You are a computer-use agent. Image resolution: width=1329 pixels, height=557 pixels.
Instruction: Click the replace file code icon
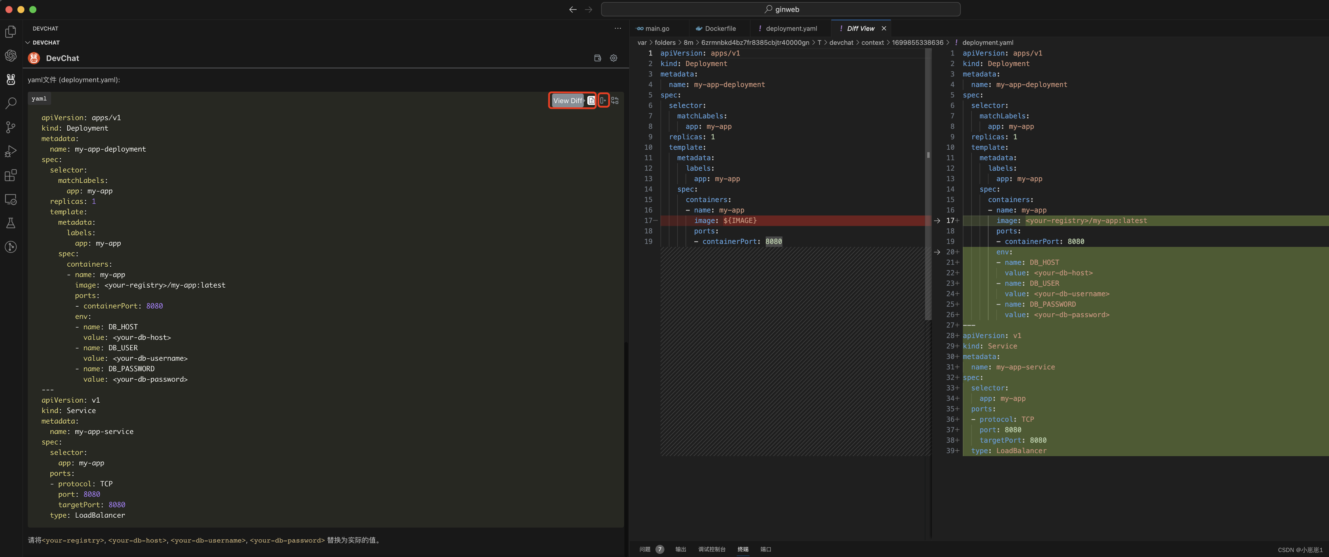pos(615,100)
